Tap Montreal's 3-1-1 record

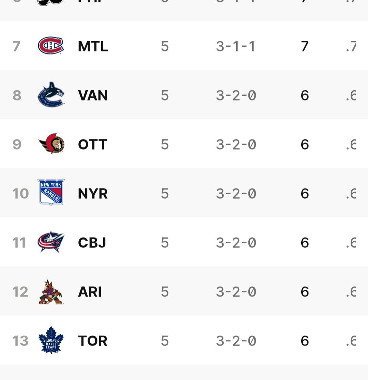click(235, 46)
